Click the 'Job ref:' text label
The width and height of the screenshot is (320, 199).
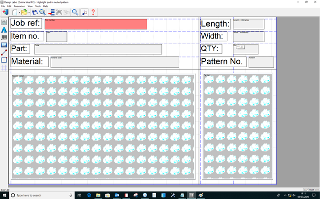click(x=26, y=24)
